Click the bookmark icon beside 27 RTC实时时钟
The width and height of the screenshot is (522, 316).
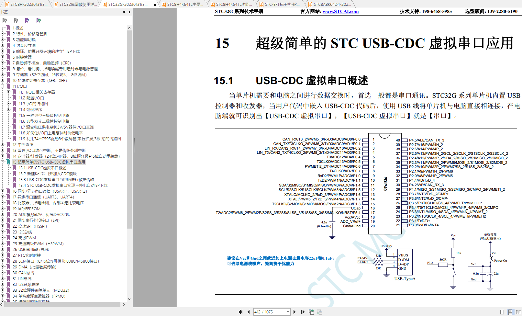tap(8, 255)
